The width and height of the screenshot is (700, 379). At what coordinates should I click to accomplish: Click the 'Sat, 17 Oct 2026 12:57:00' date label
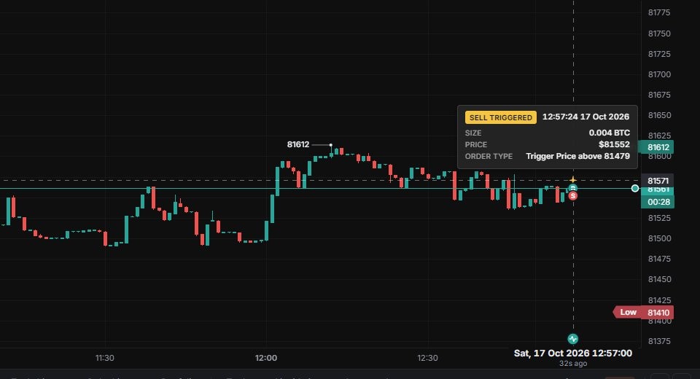[x=573, y=353]
